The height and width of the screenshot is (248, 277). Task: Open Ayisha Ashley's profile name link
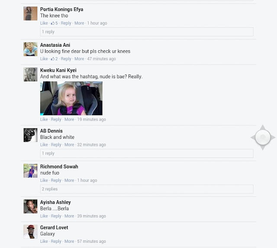pos(55,202)
